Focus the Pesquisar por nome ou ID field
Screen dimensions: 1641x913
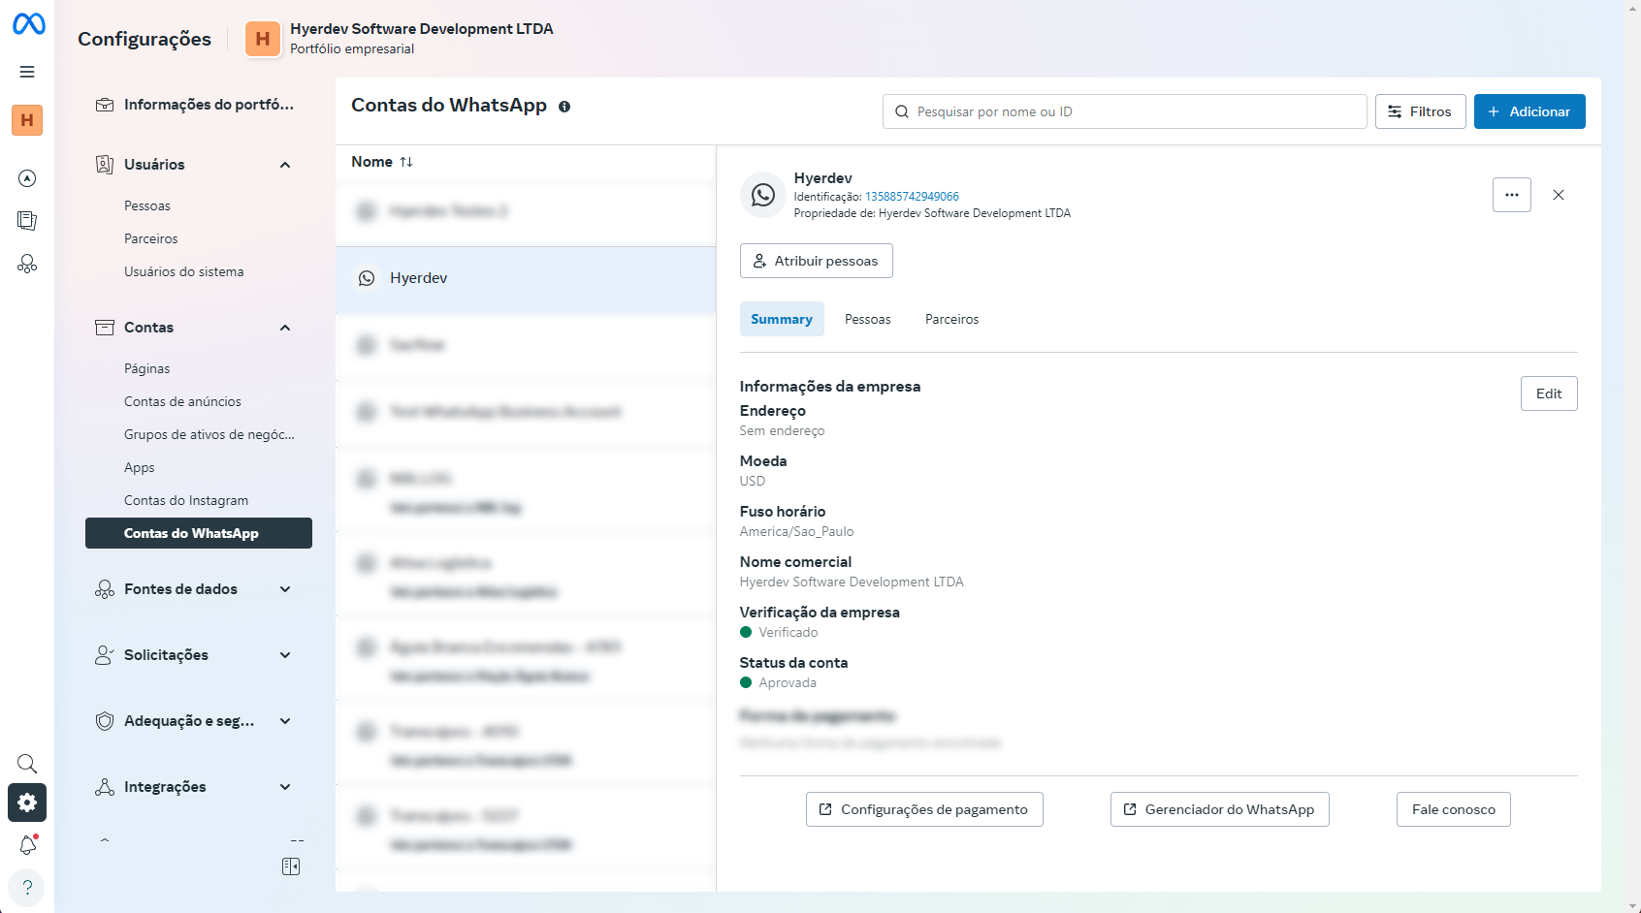tap(1125, 111)
